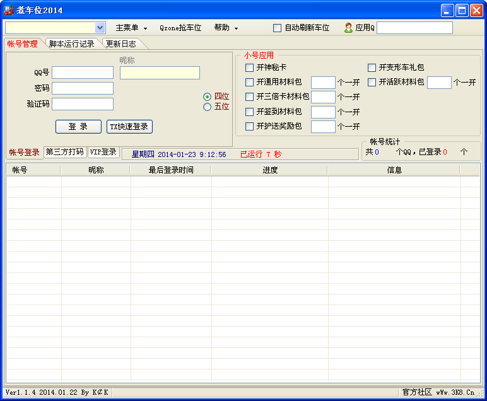
Task: Enable 自动刷新车位 checkbox
Action: (x=277, y=28)
